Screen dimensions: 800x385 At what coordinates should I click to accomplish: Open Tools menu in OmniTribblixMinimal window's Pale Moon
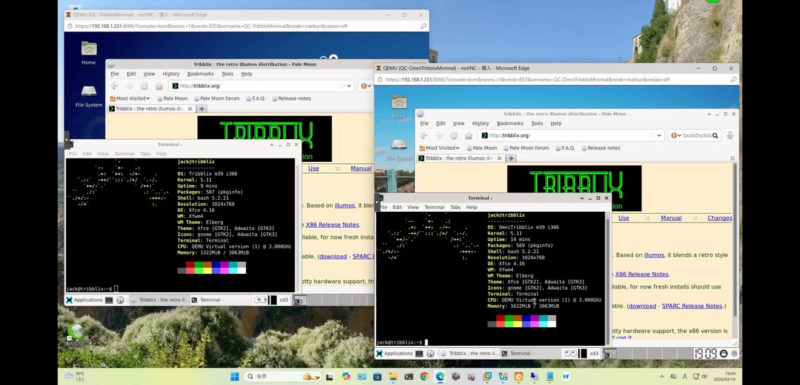537,123
